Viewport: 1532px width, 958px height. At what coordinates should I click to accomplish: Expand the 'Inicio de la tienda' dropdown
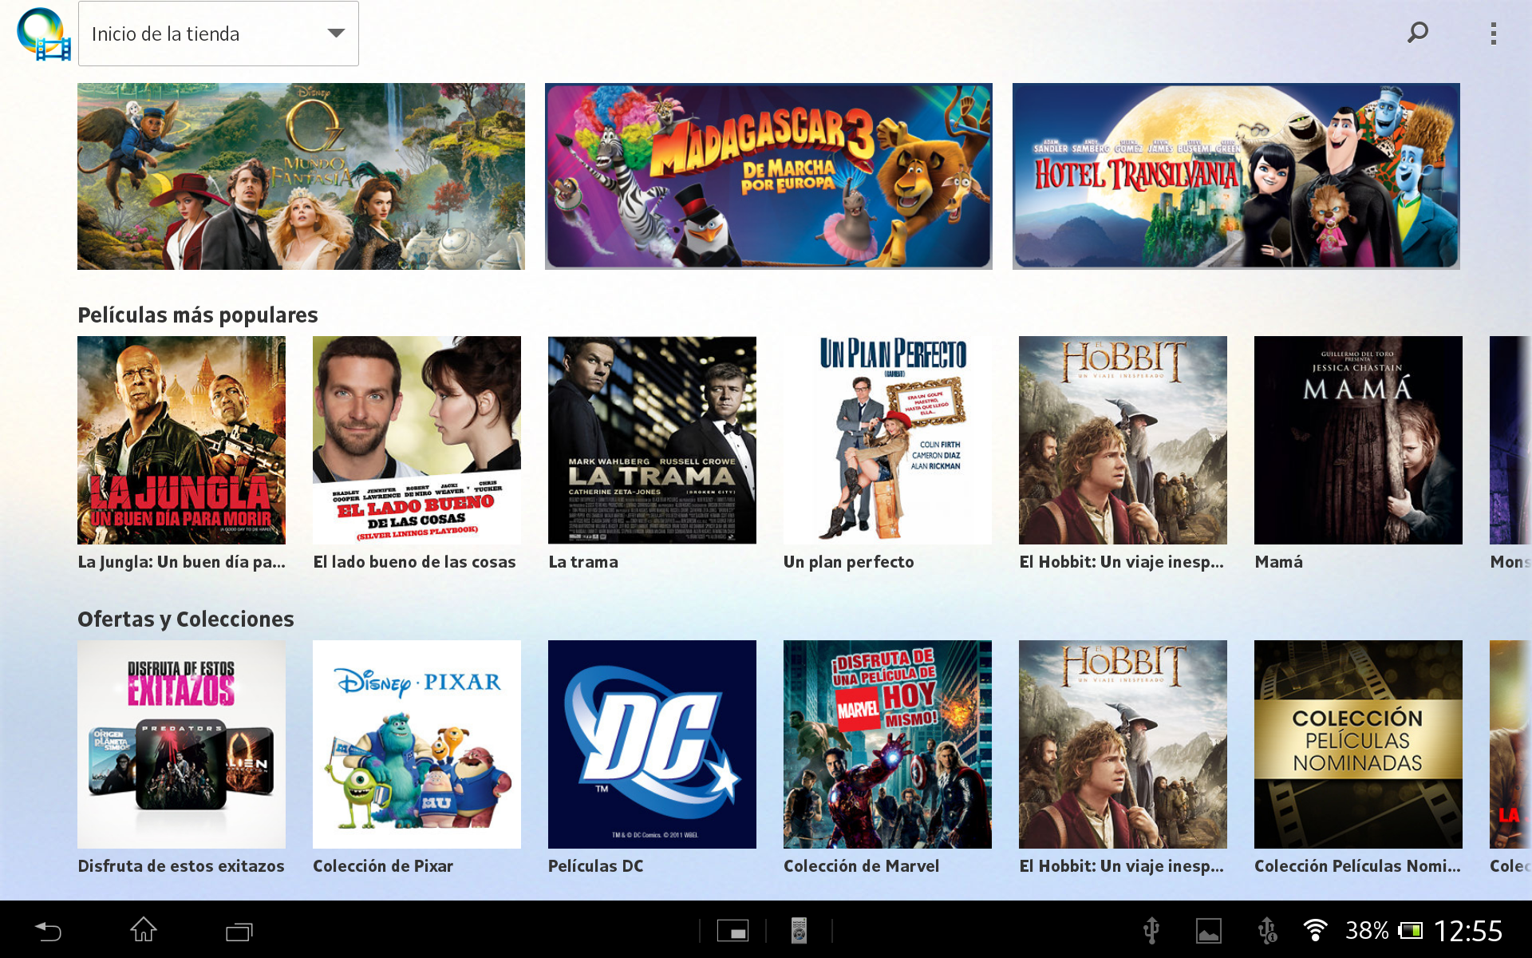218,34
